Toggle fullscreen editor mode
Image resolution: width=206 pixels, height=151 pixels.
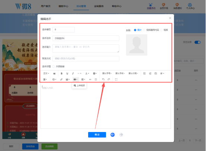(x=116, y=79)
